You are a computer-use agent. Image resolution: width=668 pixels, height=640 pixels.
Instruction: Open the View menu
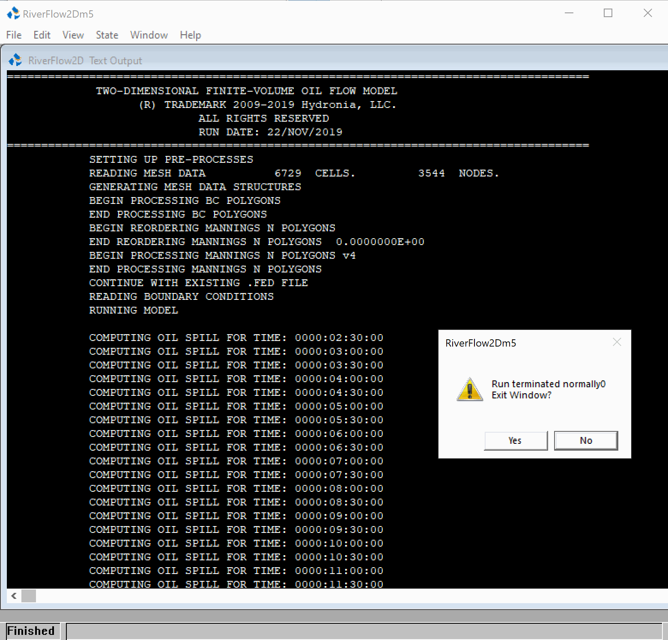coord(73,35)
